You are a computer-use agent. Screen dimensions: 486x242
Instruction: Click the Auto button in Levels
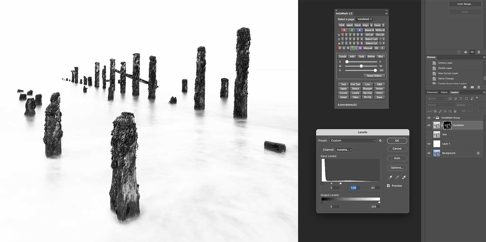[x=397, y=158]
